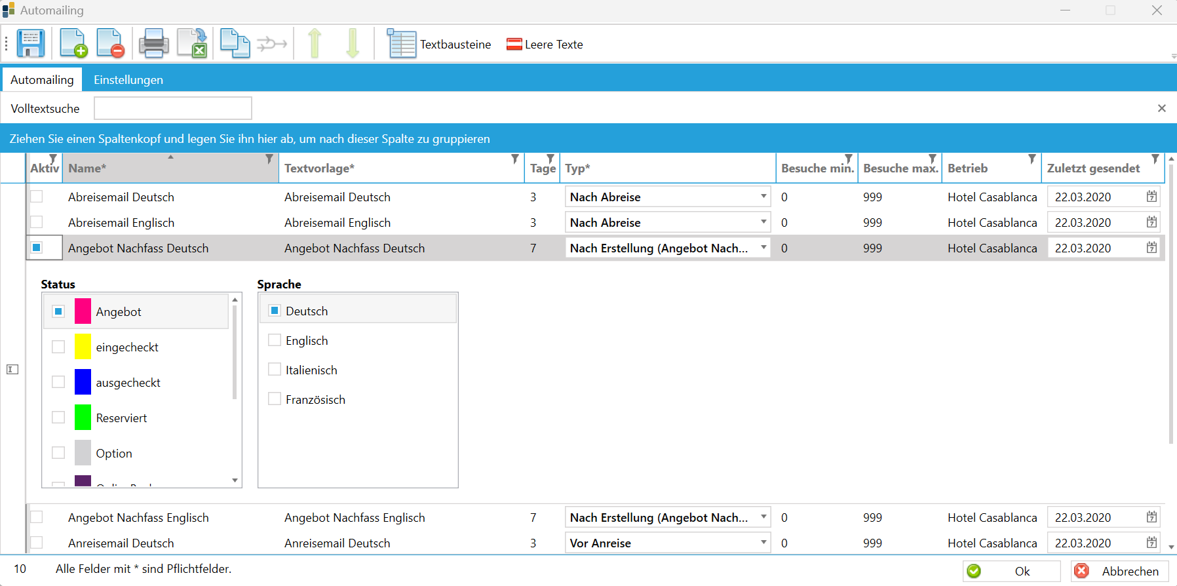
Task: Open filter for Besuche min. column
Action: (849, 159)
